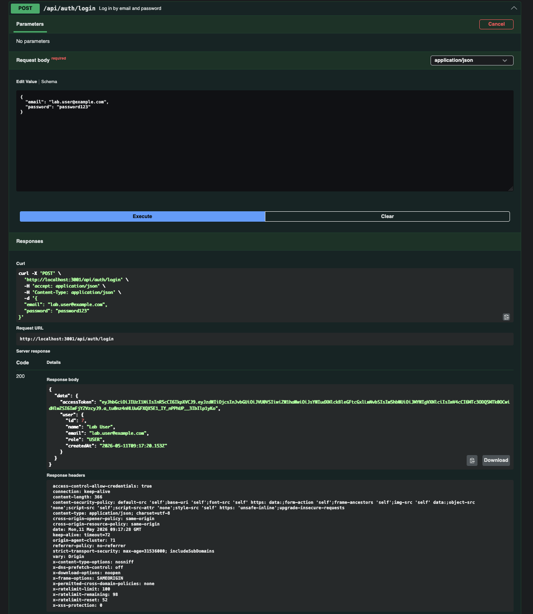The image size is (533, 614).
Task: Click the createdAt timestamp value
Action: [134, 446]
